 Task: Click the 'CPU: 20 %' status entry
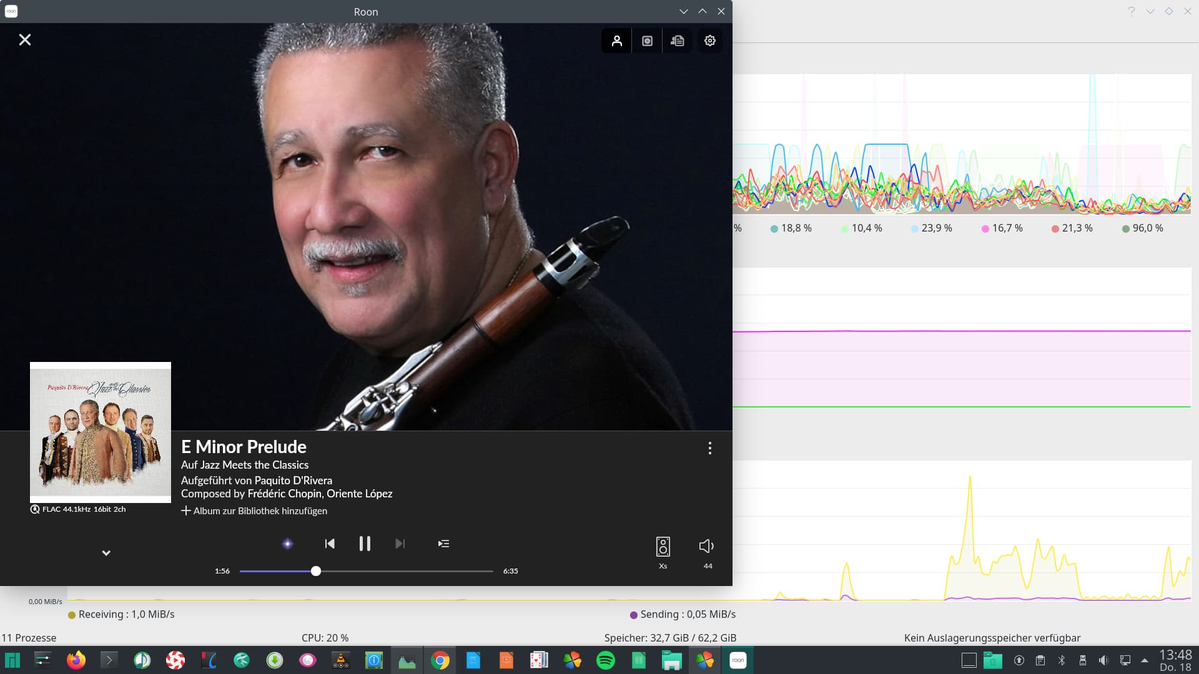point(325,638)
